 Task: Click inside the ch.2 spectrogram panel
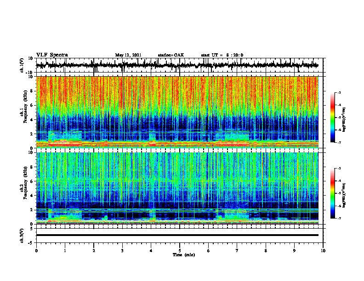(177, 188)
